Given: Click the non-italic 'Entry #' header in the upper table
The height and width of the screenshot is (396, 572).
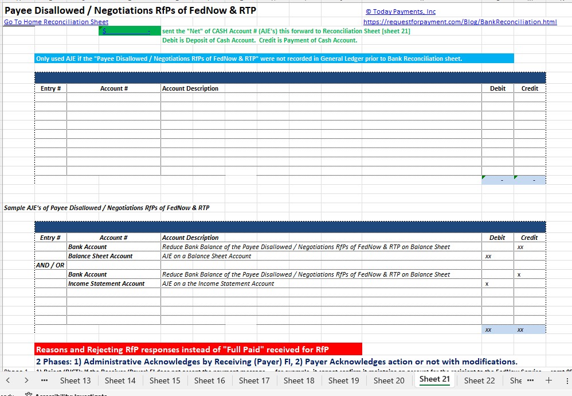Looking at the screenshot, I should pyautogui.click(x=50, y=88).
